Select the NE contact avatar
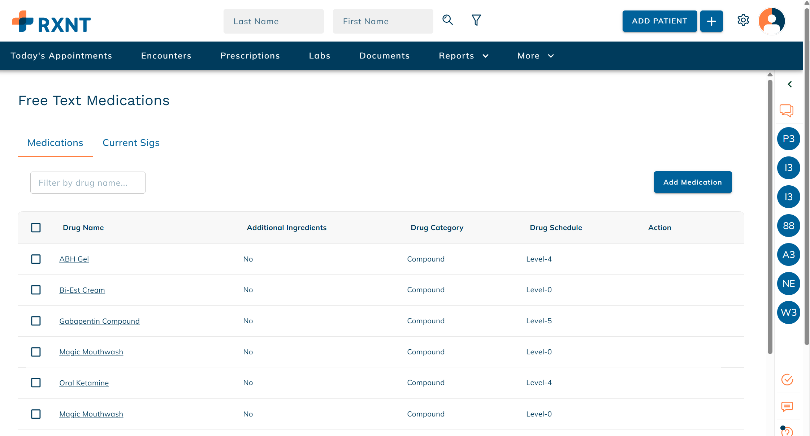Viewport: 810px width, 436px height. click(788, 283)
